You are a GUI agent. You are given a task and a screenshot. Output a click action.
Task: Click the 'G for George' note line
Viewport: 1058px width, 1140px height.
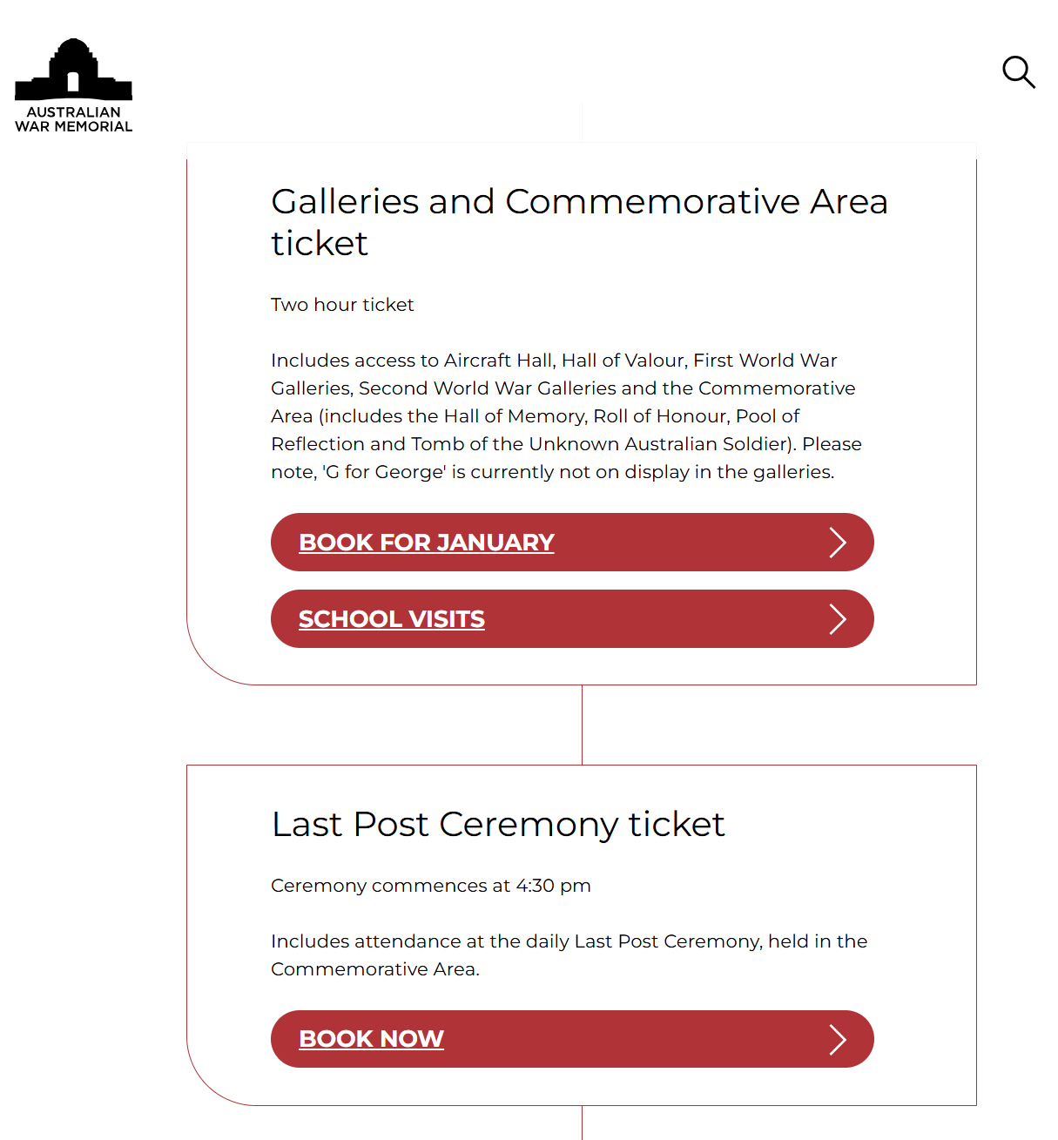(x=553, y=472)
